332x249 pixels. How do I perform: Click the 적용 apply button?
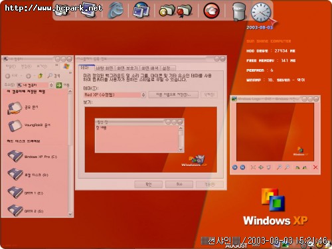210,184
